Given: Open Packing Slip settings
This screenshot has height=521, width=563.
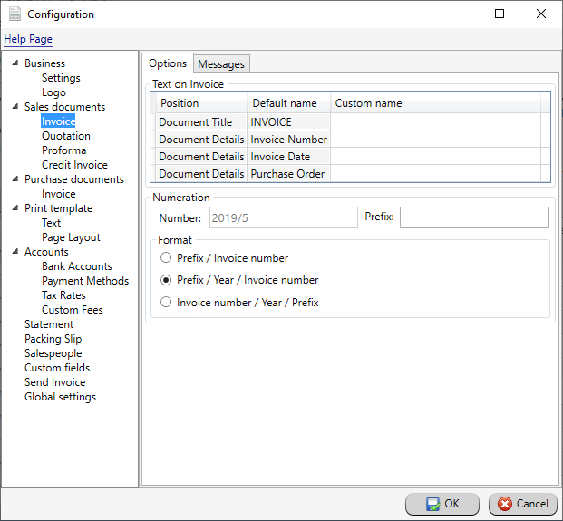Looking at the screenshot, I should point(53,339).
